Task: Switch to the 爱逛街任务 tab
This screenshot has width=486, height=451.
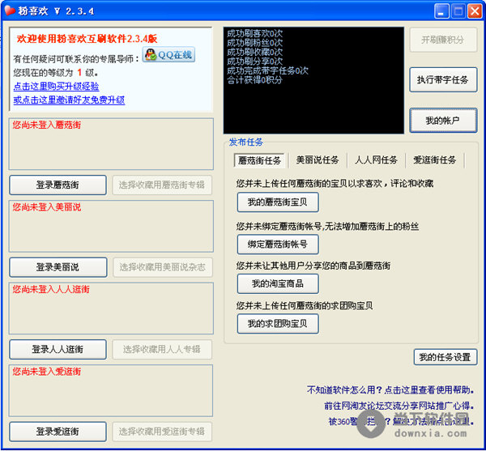Action: pos(435,160)
